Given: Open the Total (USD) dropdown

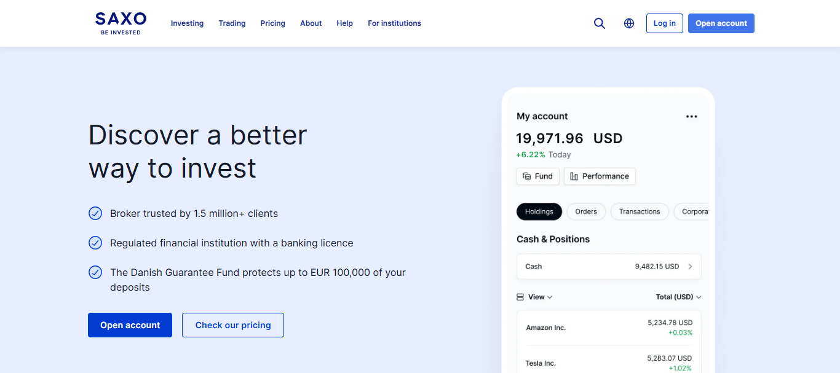Looking at the screenshot, I should pos(678,297).
